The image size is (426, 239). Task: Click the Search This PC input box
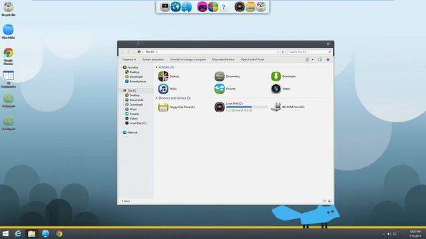click(x=309, y=52)
